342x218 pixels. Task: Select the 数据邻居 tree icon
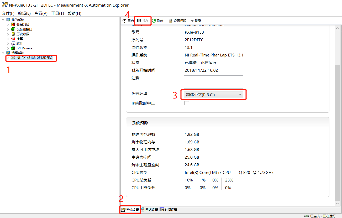click(x=13, y=25)
